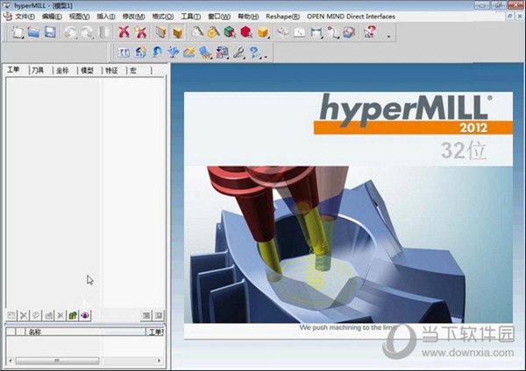Expand the top toolbar overflow arrow
The height and width of the screenshot is (371, 526).
(x=388, y=35)
